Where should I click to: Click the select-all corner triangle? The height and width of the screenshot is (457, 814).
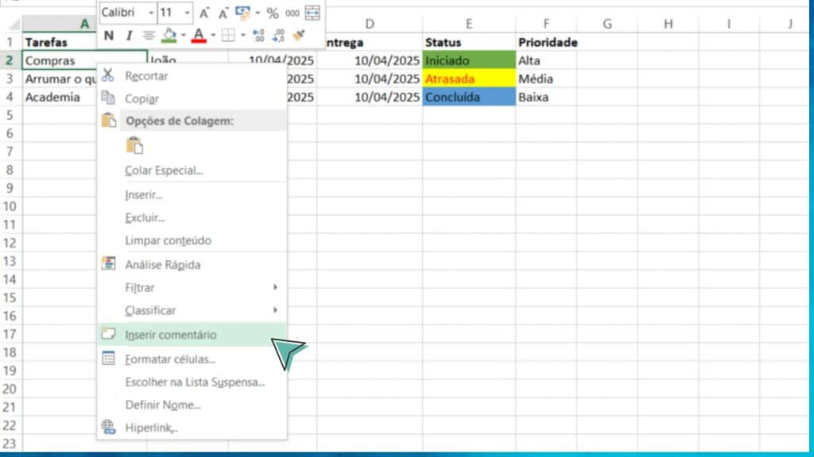(14, 24)
